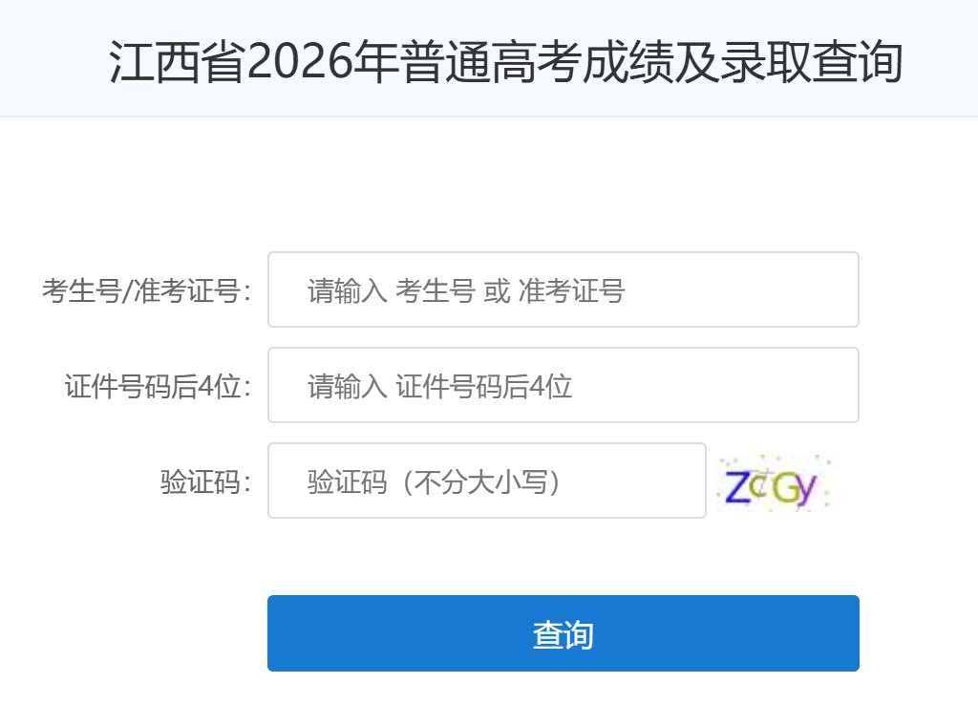Click the 证件号码后4位 field label

click(x=159, y=386)
